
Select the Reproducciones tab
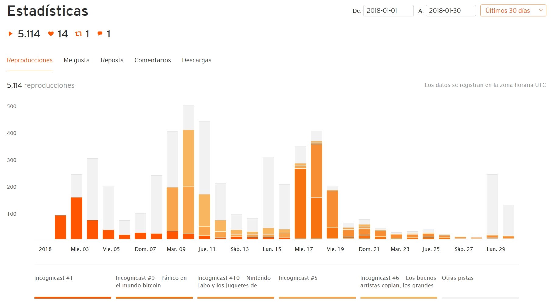(x=30, y=60)
